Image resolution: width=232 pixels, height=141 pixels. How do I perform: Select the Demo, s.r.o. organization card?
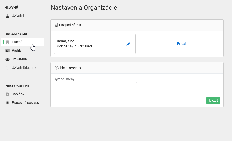pyautogui.click(x=95, y=44)
